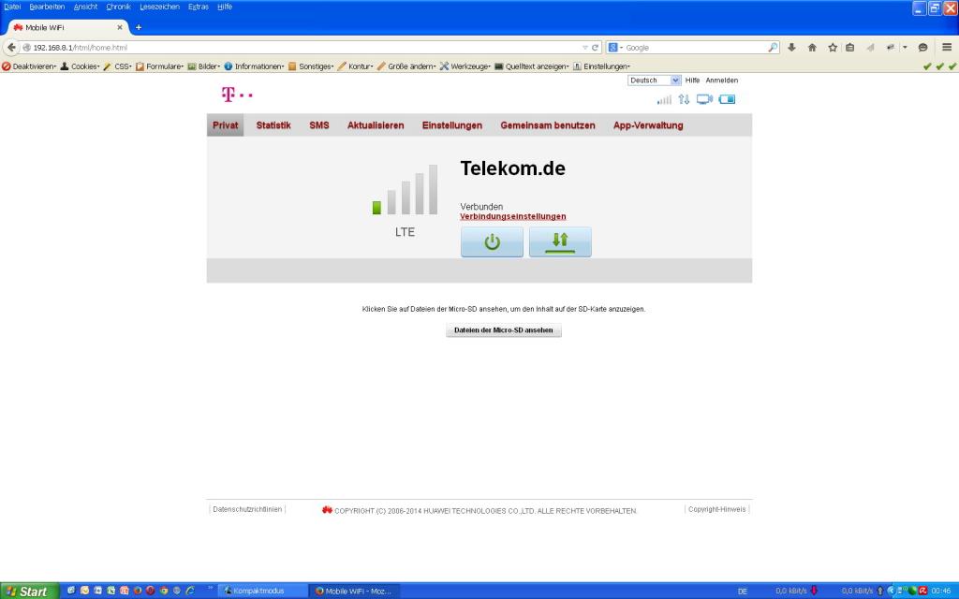The image size is (959, 599).
Task: Open the Firefox hamburger menu
Action: pyautogui.click(x=947, y=47)
